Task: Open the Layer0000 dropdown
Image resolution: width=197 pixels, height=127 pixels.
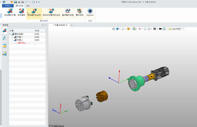Action: pos(183,29)
